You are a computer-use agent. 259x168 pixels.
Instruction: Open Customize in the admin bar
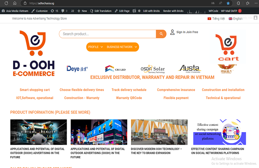(39, 11)
